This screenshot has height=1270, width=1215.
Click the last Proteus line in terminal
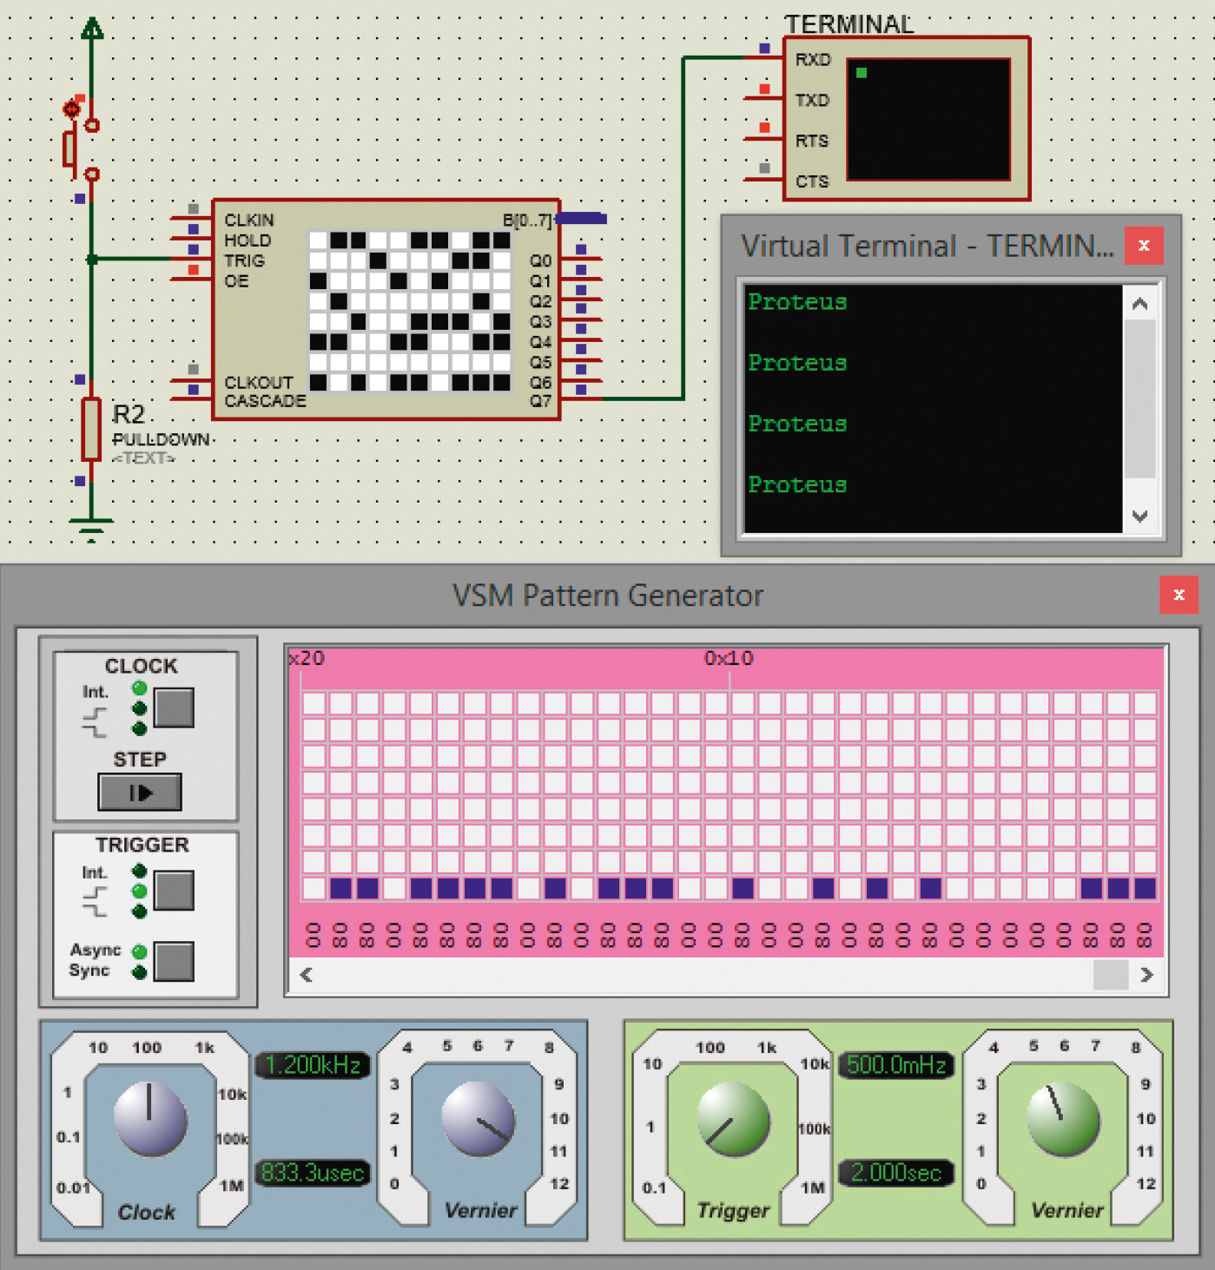pyautogui.click(x=797, y=485)
